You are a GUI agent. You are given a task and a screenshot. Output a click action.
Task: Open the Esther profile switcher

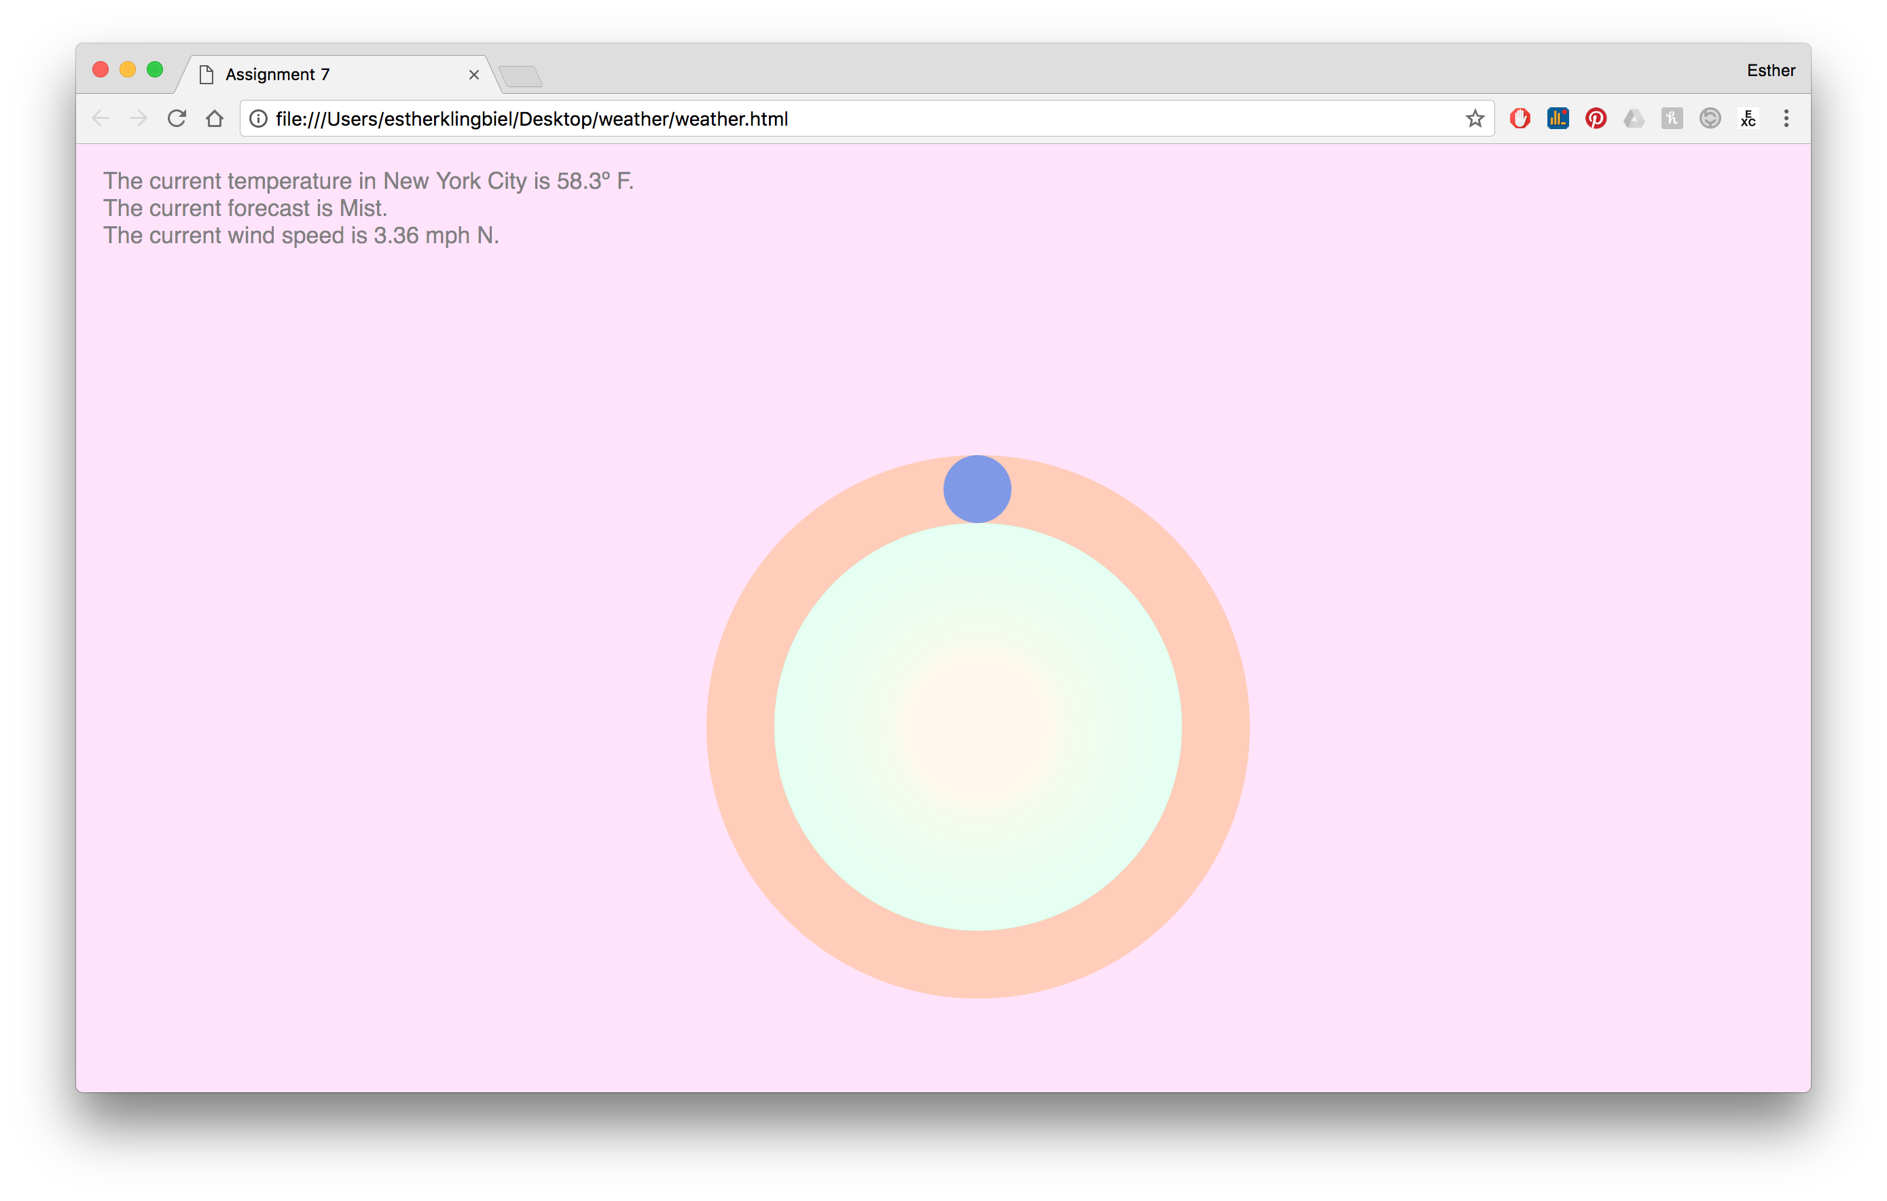click(1770, 71)
